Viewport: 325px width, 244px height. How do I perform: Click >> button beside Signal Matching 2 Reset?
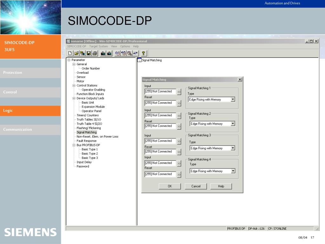tap(179, 126)
